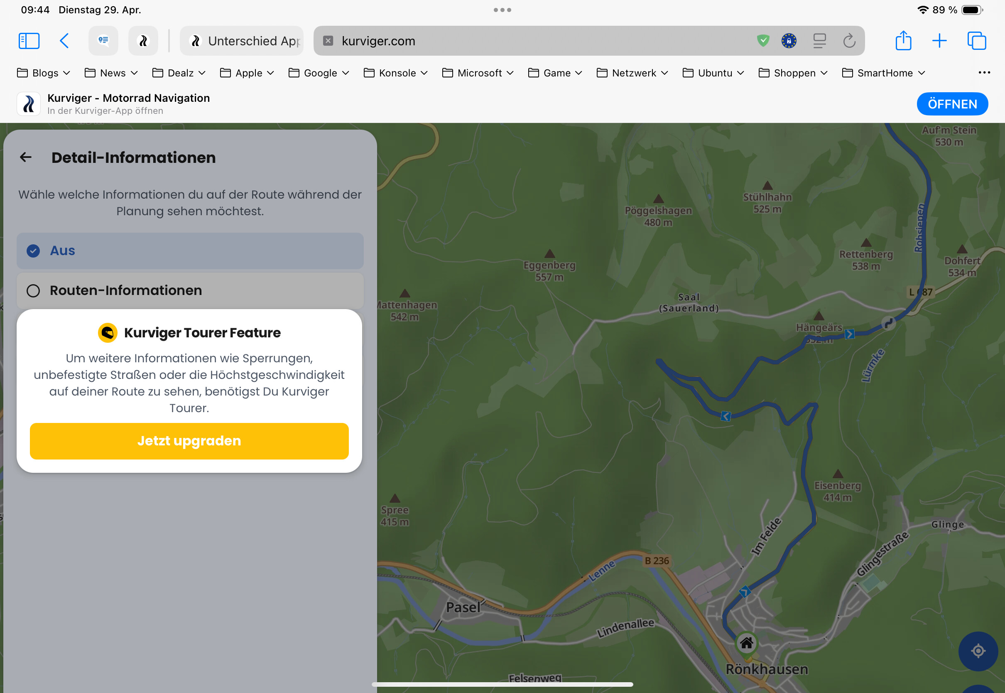
Task: Expand the Netzwerk bookmarks folder
Action: tap(632, 73)
